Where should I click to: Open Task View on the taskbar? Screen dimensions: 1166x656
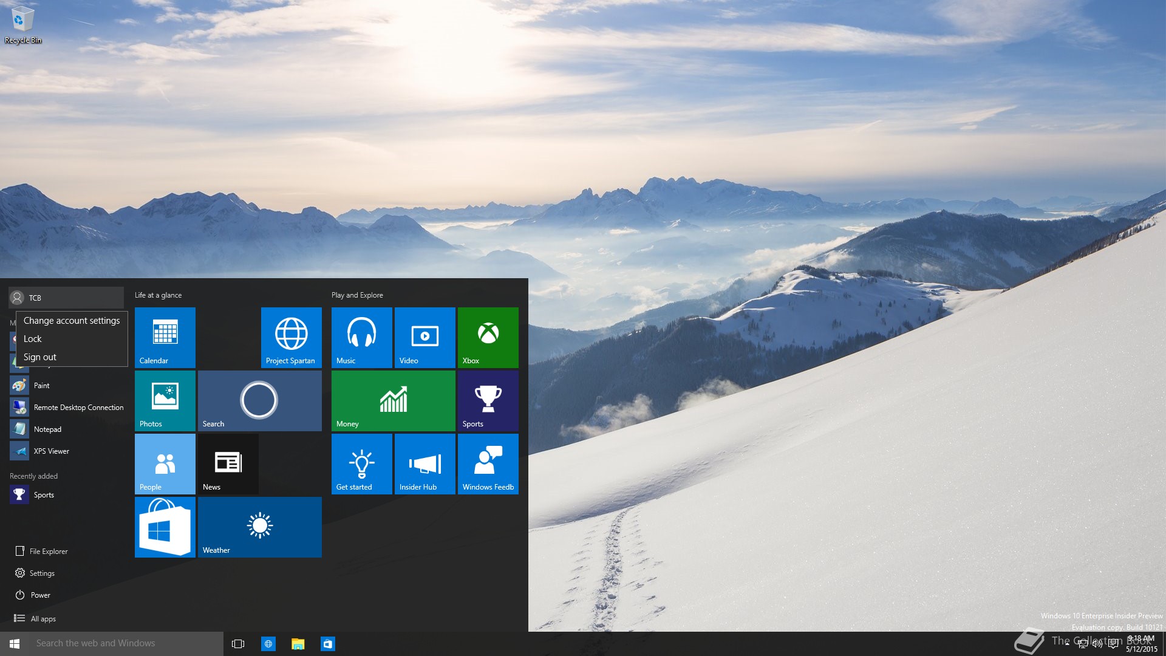(238, 643)
